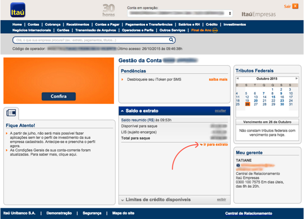Expand Limites de crédito disponíveis section

point(123,200)
